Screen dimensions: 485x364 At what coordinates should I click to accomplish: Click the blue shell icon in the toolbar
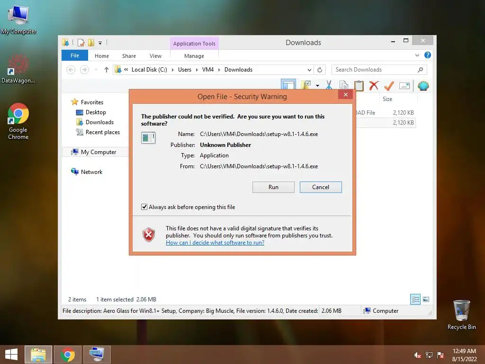[x=423, y=85]
